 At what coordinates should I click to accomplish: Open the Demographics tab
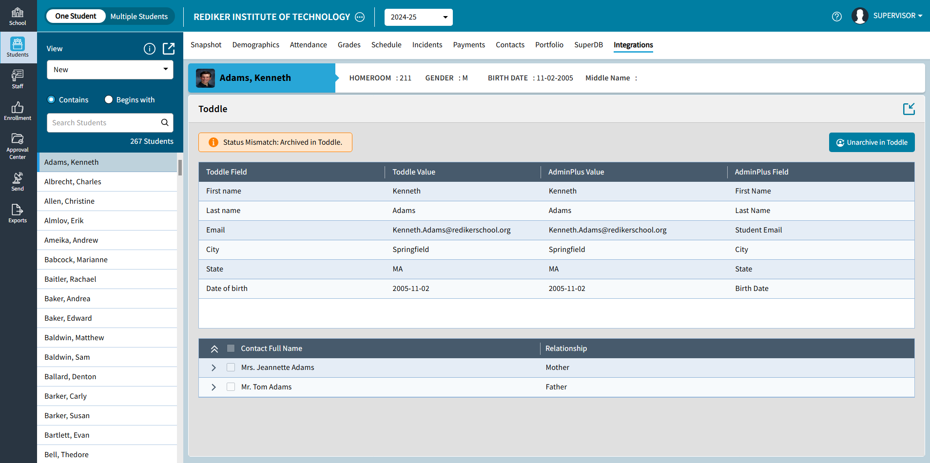pos(256,45)
